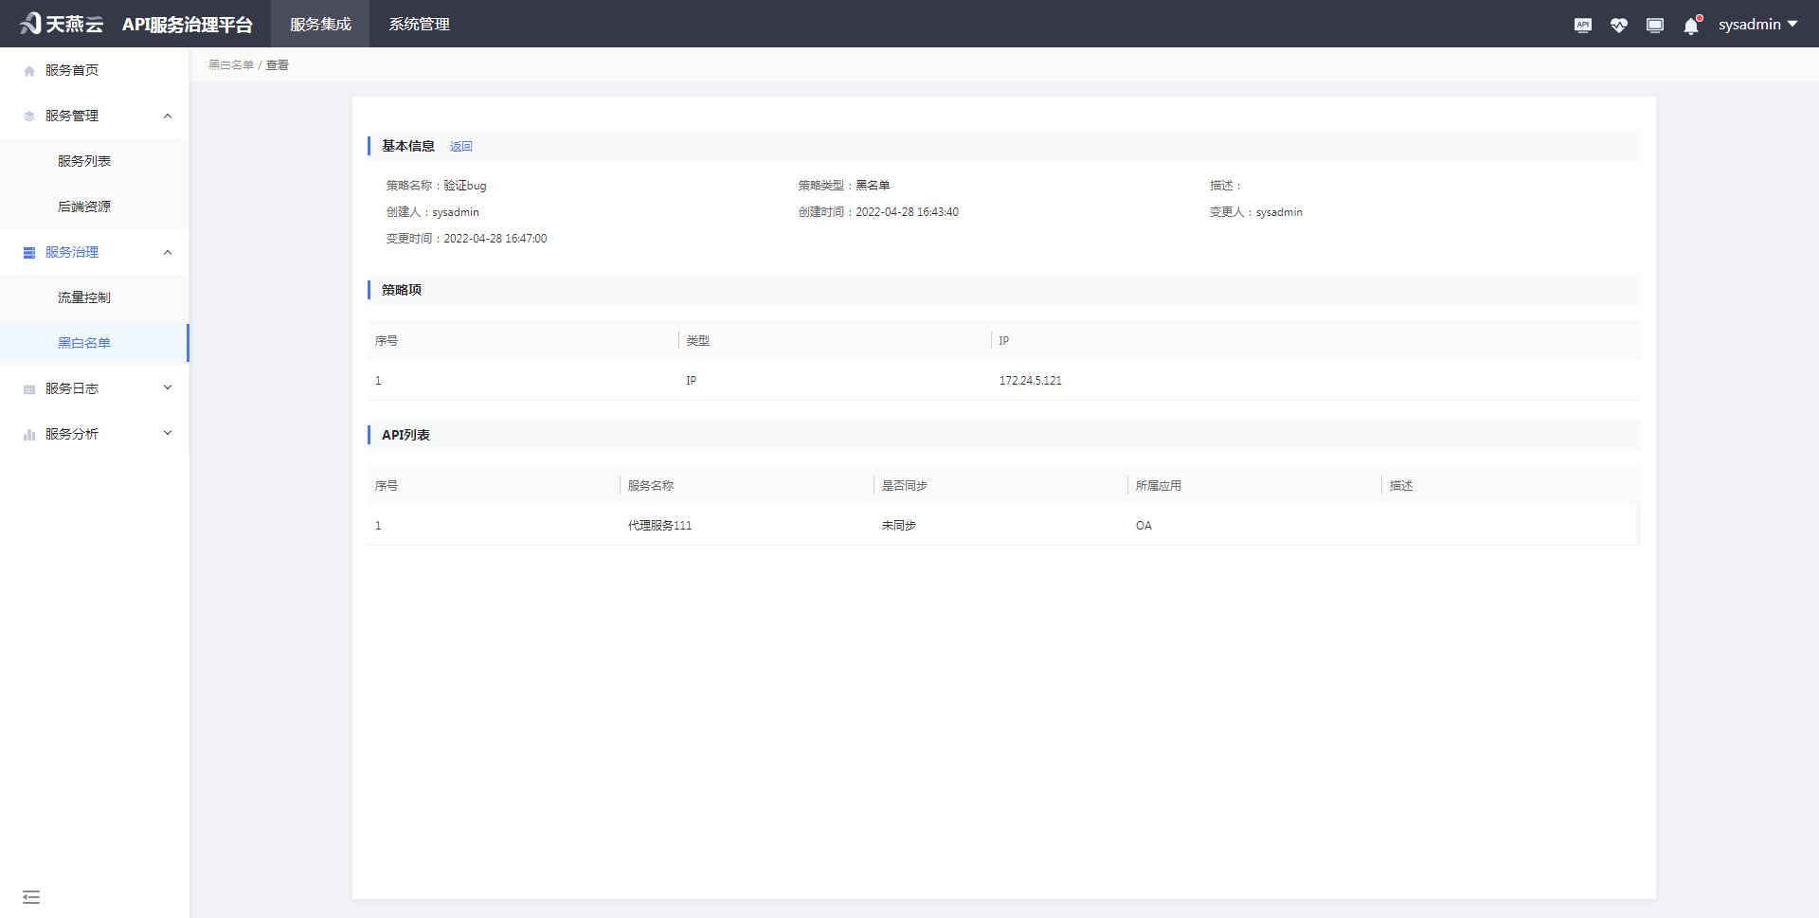This screenshot has height=918, width=1819.
Task: Open notifications bell icon
Action: pos(1691,26)
